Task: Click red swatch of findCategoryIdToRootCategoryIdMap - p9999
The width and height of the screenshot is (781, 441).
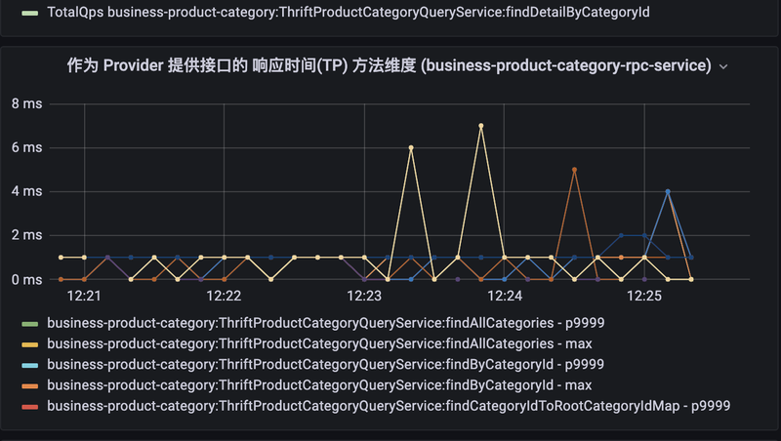Action: (x=30, y=407)
